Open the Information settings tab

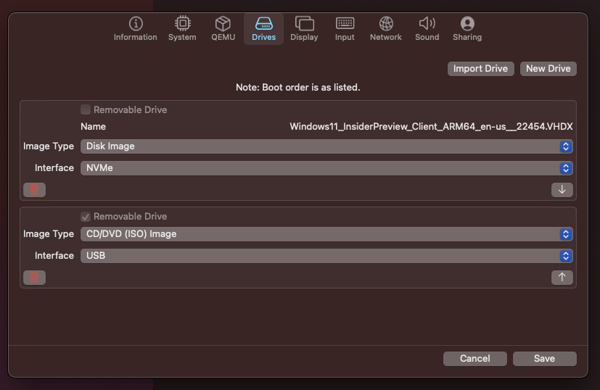coord(135,29)
